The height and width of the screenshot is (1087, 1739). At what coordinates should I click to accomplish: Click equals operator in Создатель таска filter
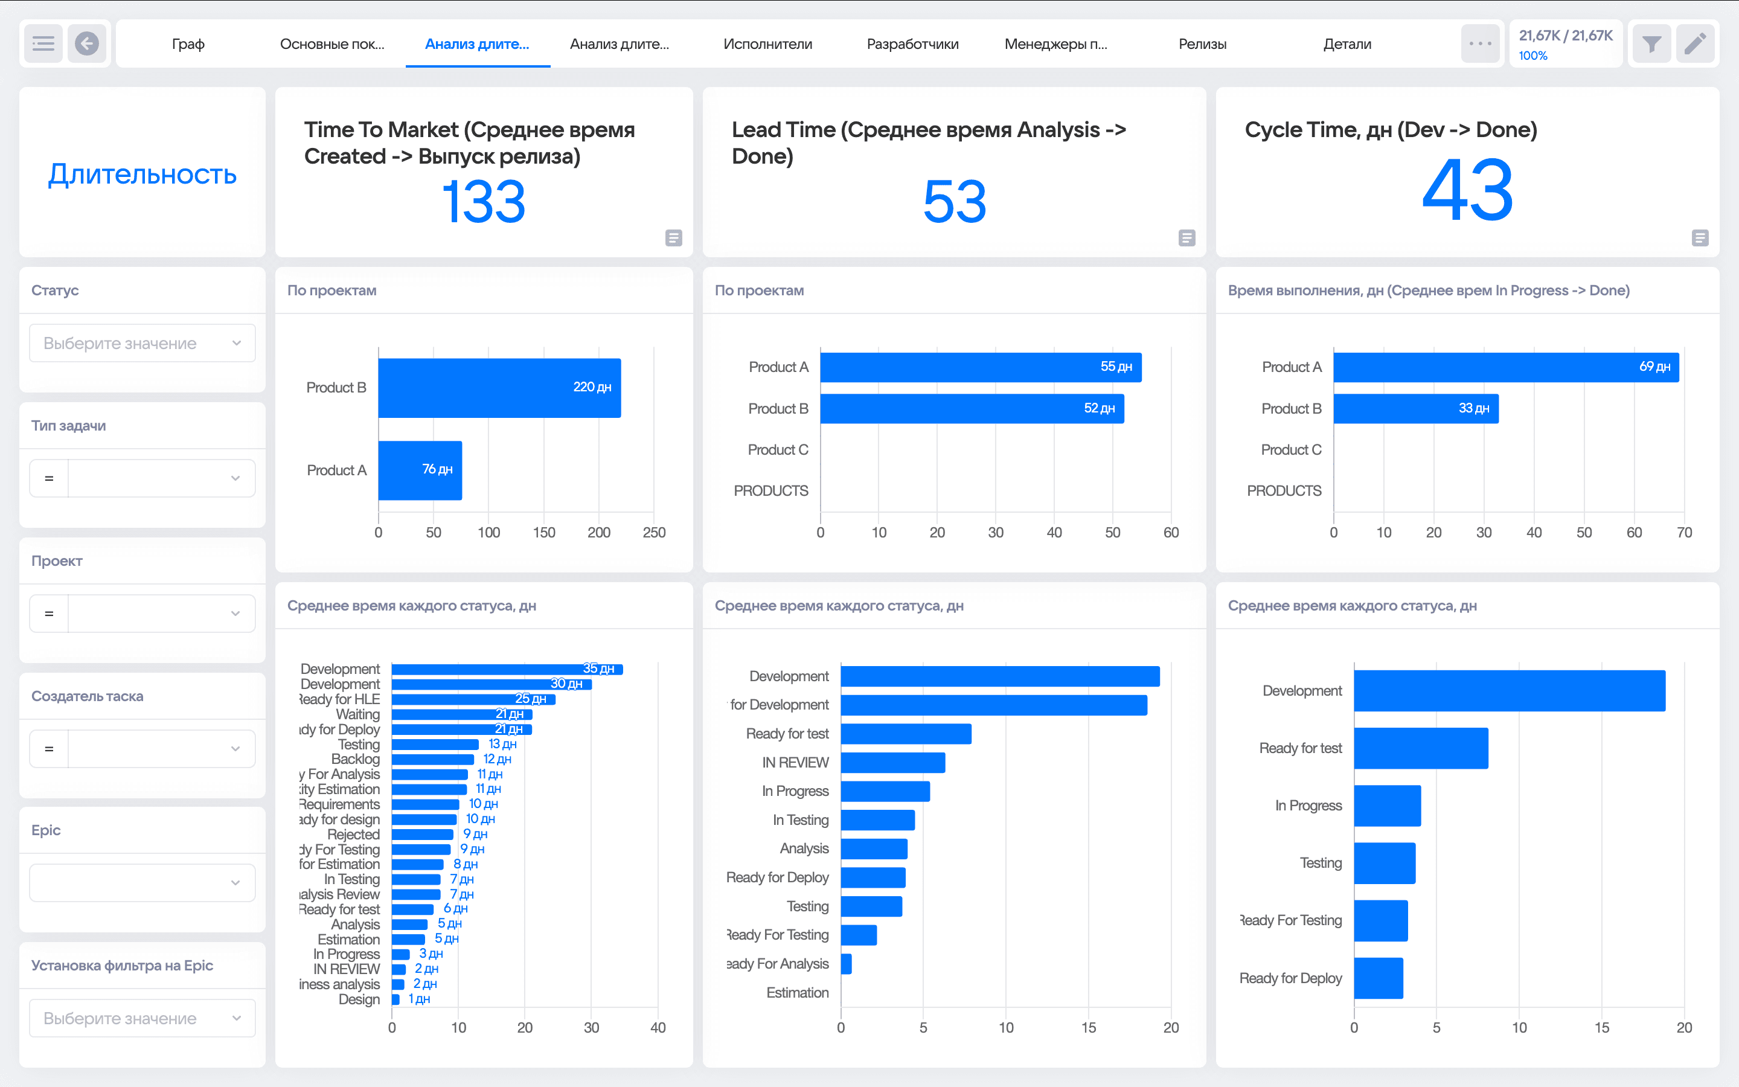point(49,748)
